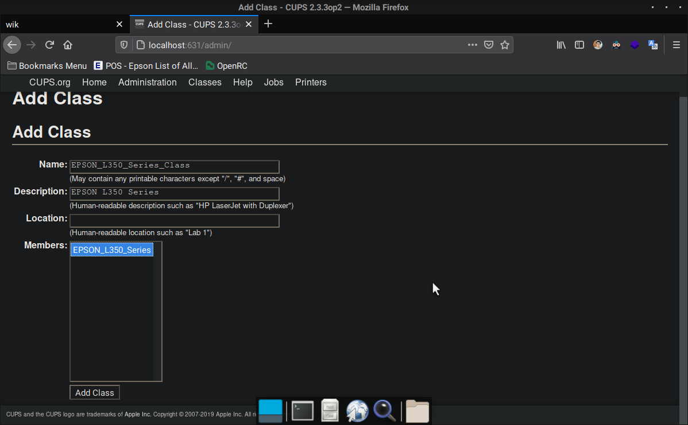Open the file cabinet manager dock icon
This screenshot has width=688, height=425.
(x=330, y=411)
